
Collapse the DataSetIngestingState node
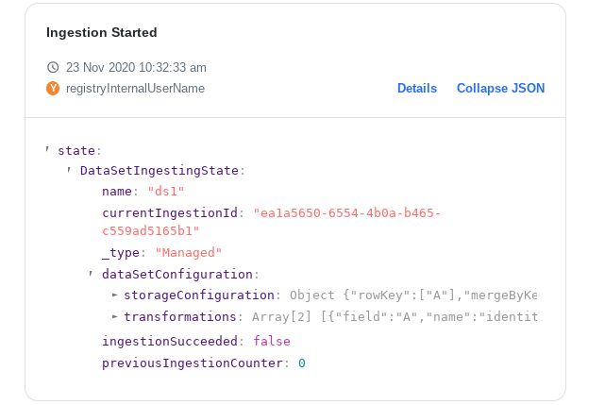pyautogui.click(x=69, y=170)
